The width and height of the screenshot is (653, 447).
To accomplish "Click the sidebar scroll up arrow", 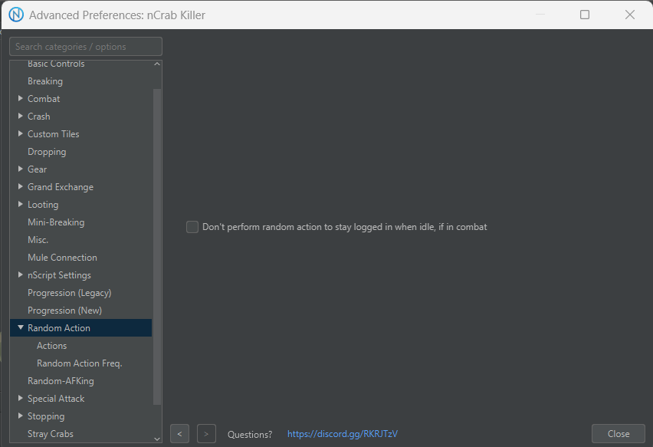I will pyautogui.click(x=157, y=64).
